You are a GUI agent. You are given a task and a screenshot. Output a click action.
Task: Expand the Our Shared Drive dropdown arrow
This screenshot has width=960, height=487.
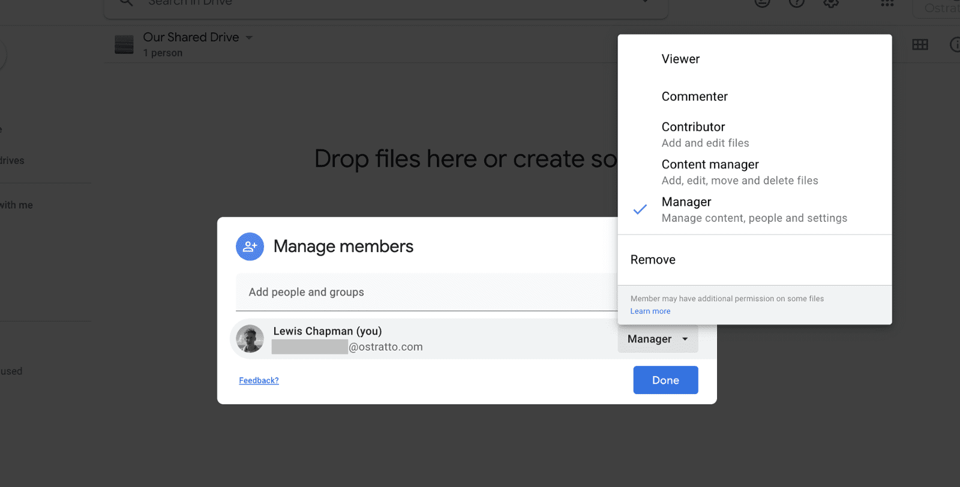click(249, 38)
